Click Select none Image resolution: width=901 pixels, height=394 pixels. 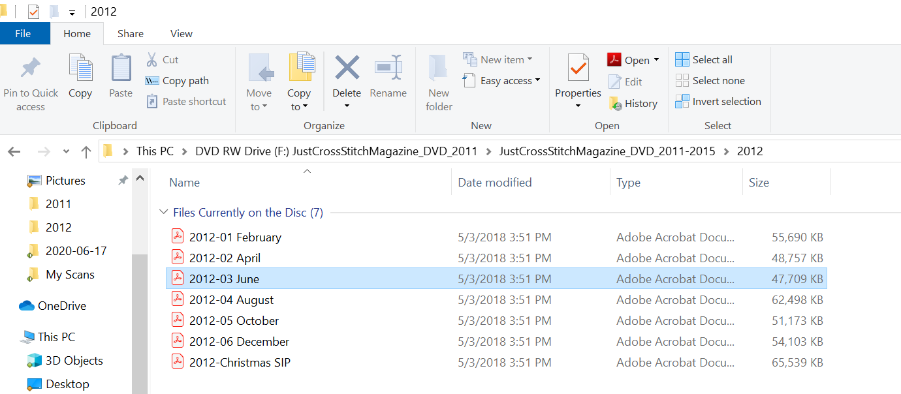[710, 81]
